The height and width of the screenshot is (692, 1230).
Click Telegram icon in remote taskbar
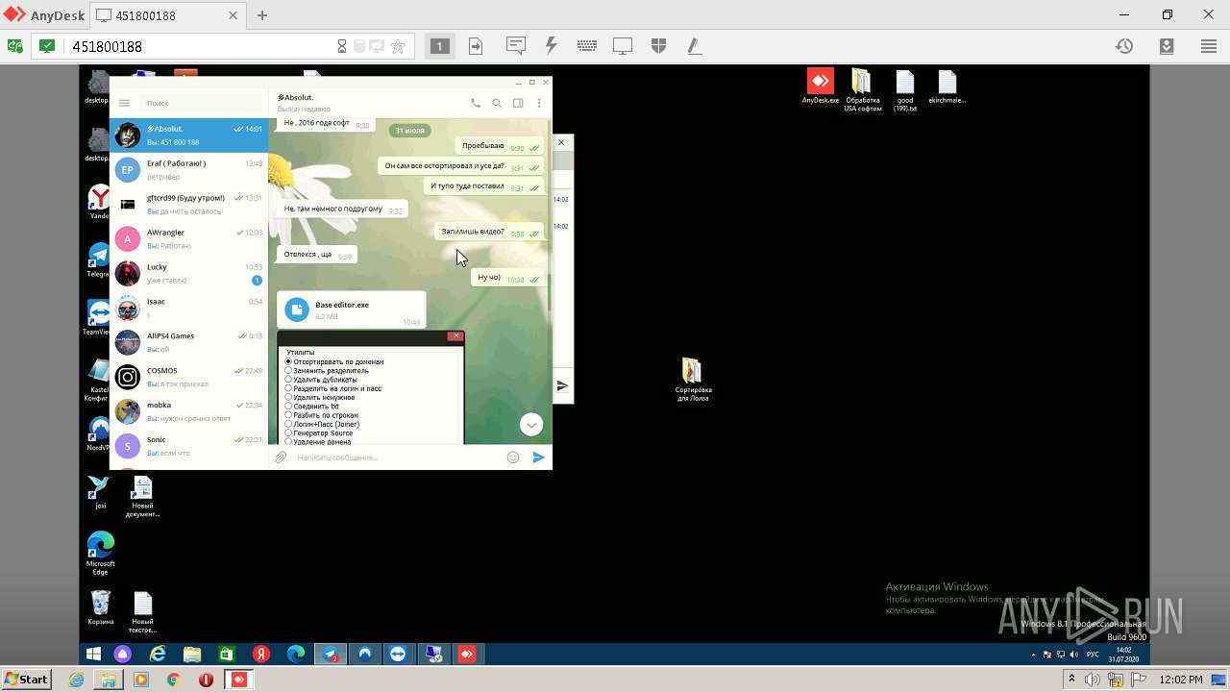pyautogui.click(x=331, y=654)
